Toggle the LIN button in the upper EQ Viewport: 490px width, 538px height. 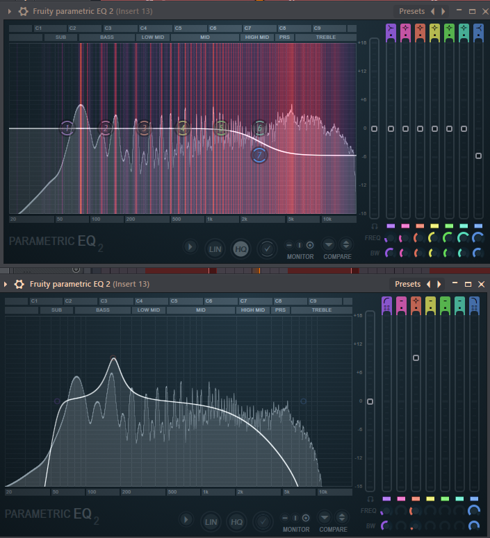pos(215,249)
